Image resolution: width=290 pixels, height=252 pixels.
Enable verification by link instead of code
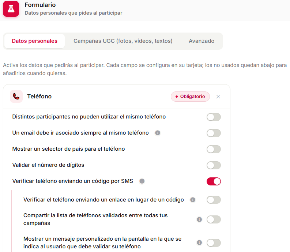214,200
